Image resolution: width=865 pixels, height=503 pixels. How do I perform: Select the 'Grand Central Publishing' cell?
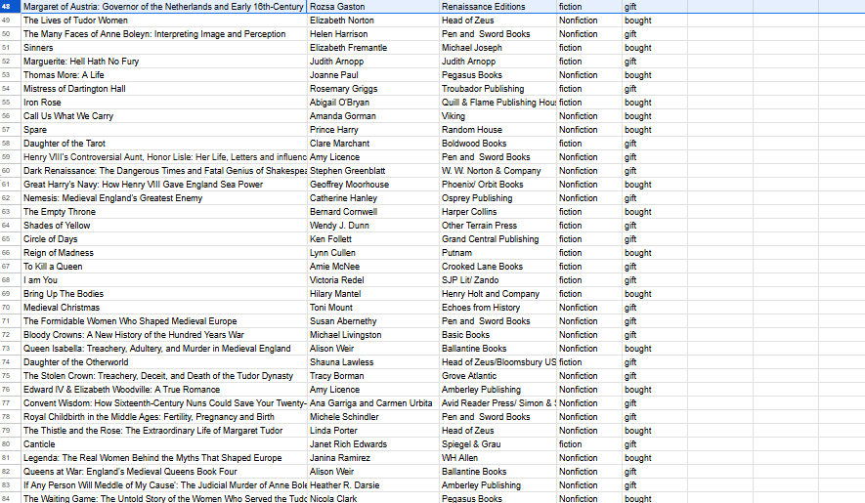click(490, 239)
